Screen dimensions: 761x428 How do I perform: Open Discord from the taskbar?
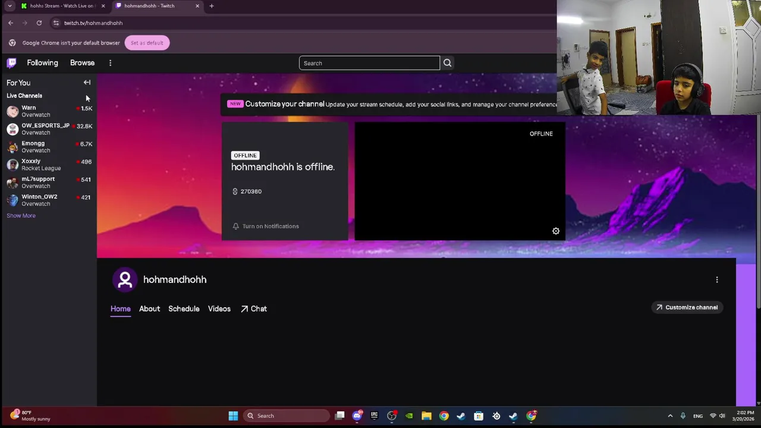(357, 416)
